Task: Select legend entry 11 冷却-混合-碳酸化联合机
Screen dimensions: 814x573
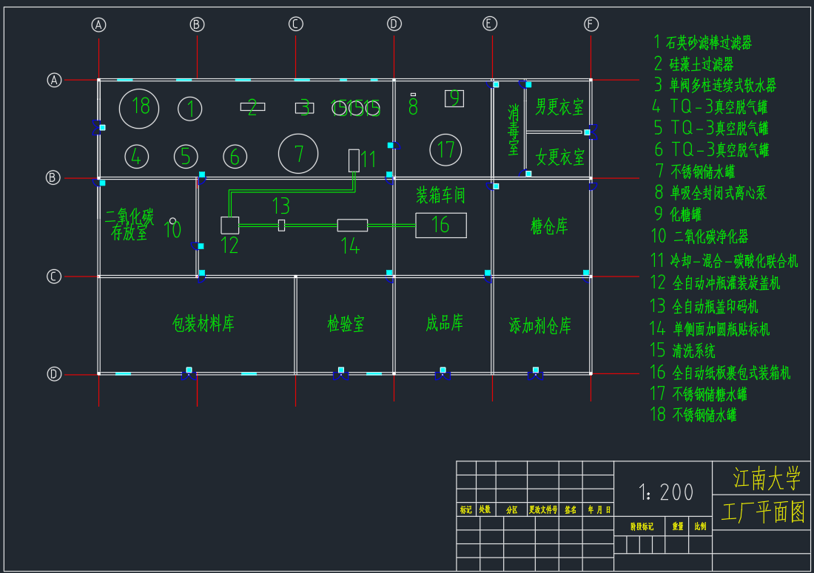Action: (724, 260)
